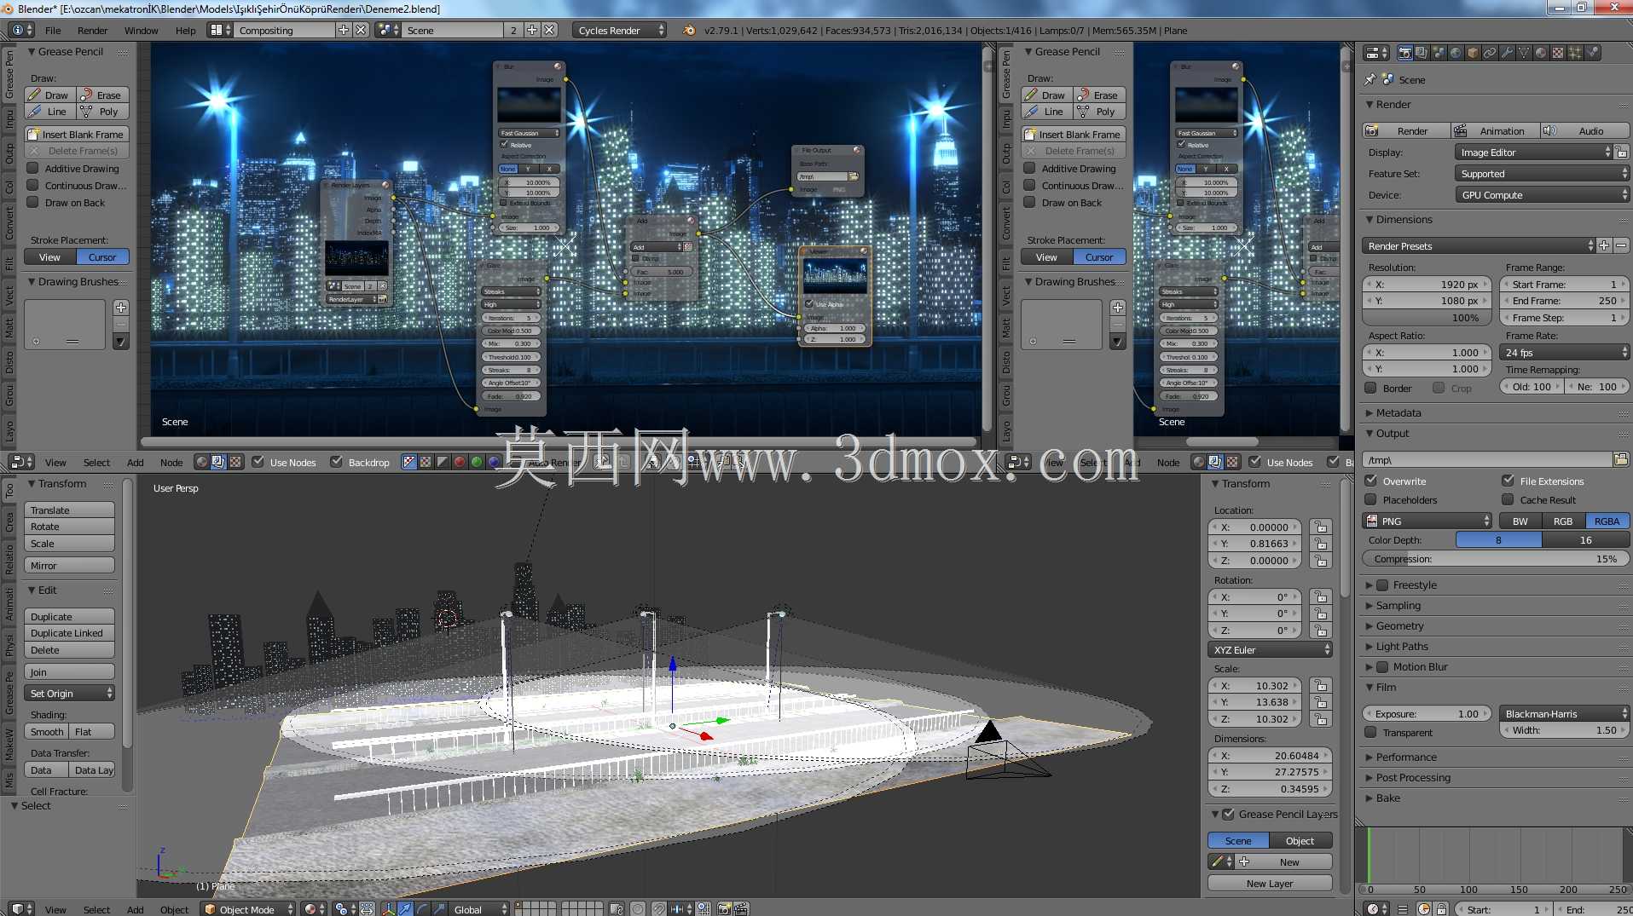
Task: Toggle the Use Nodes checkbox in left node editor
Action: (258, 462)
